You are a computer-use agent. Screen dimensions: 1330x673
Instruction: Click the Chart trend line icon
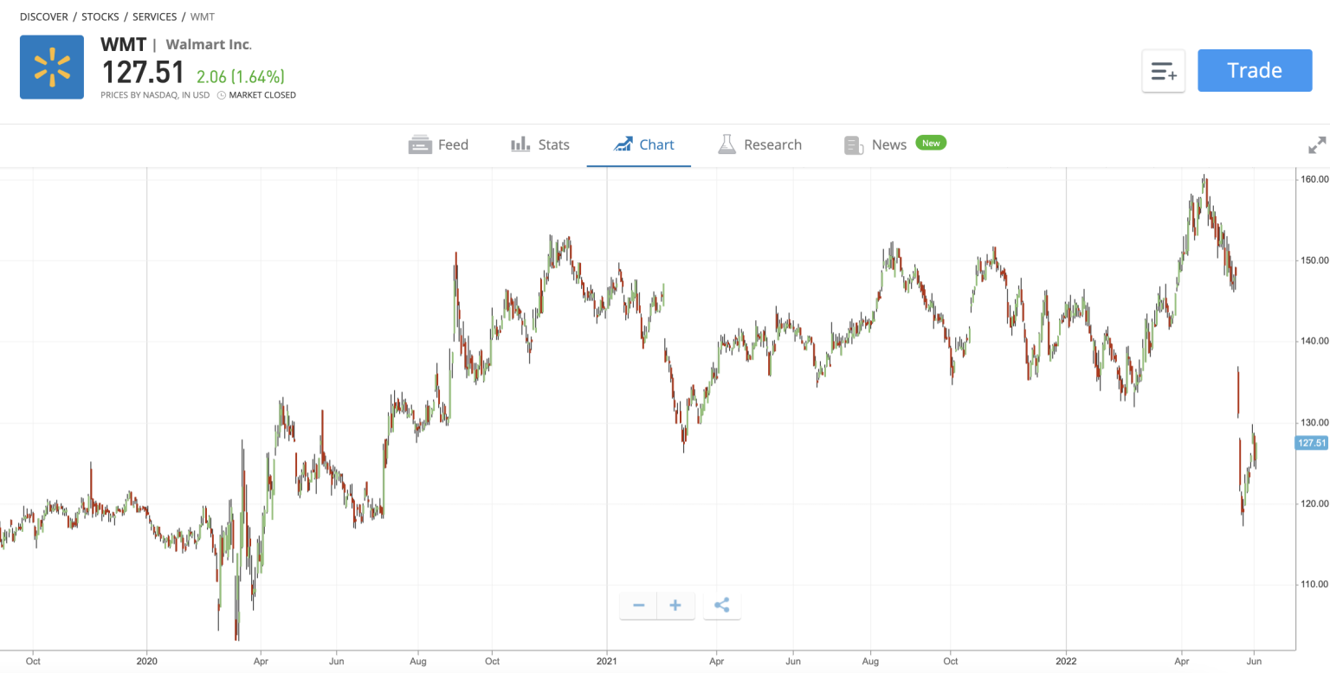(x=623, y=144)
